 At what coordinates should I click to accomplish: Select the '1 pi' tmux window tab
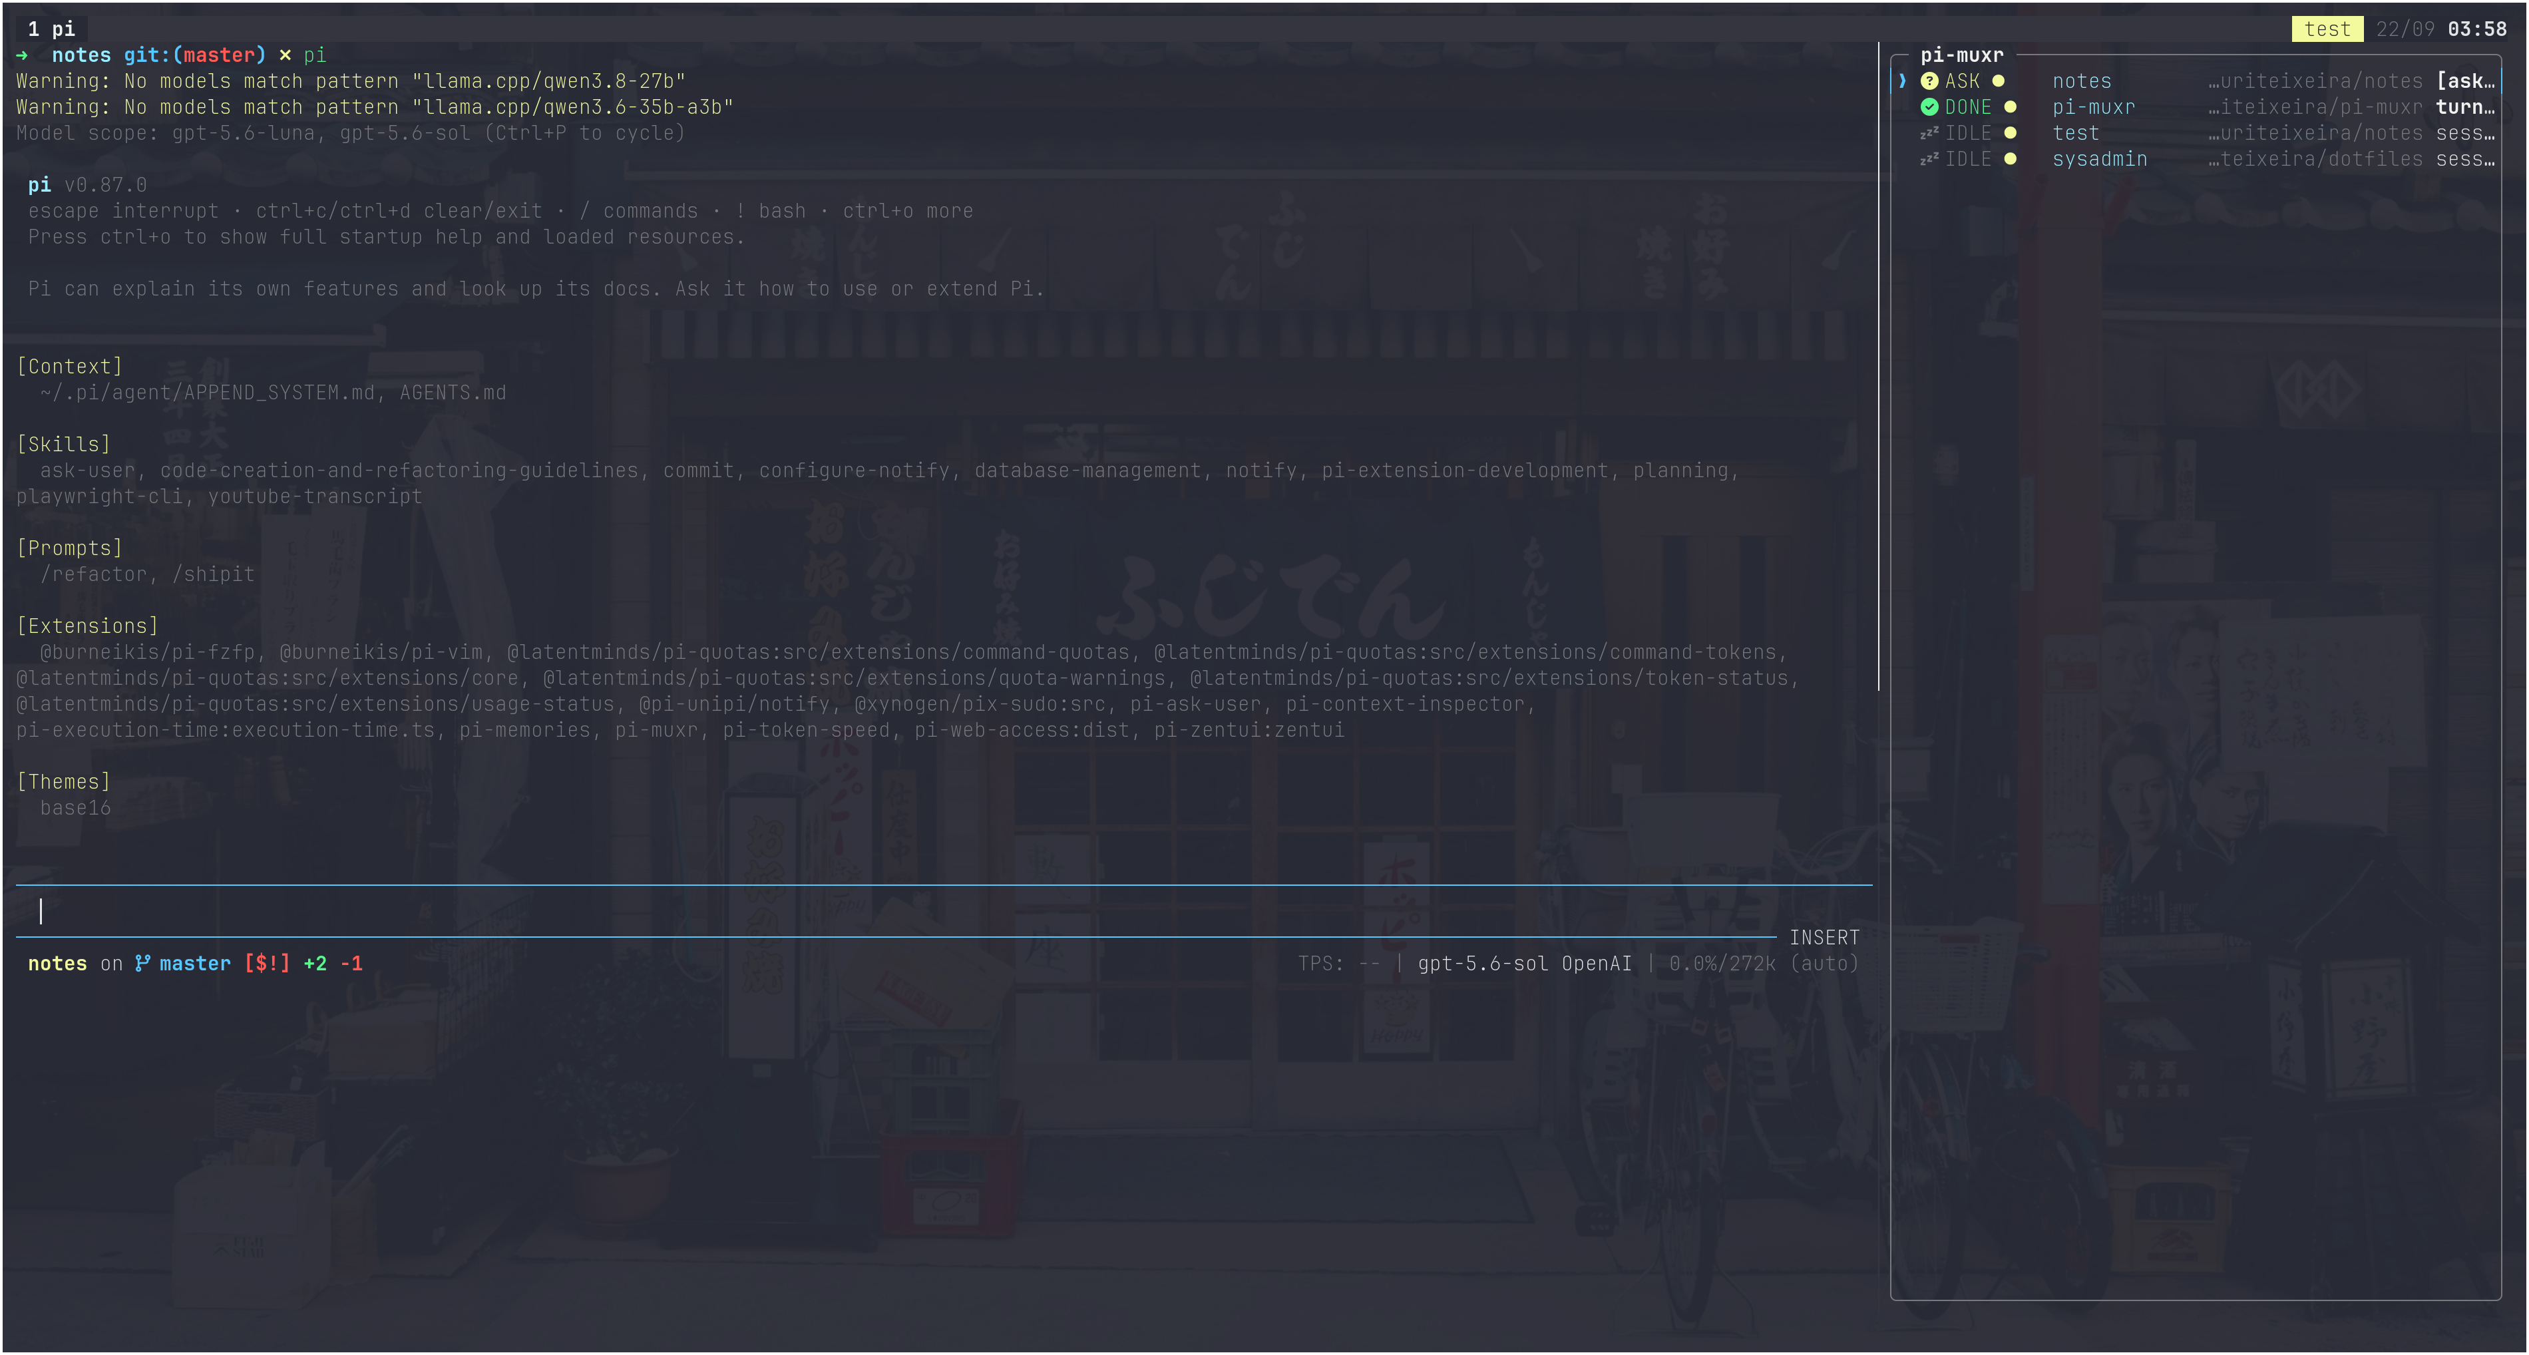pyautogui.click(x=51, y=29)
